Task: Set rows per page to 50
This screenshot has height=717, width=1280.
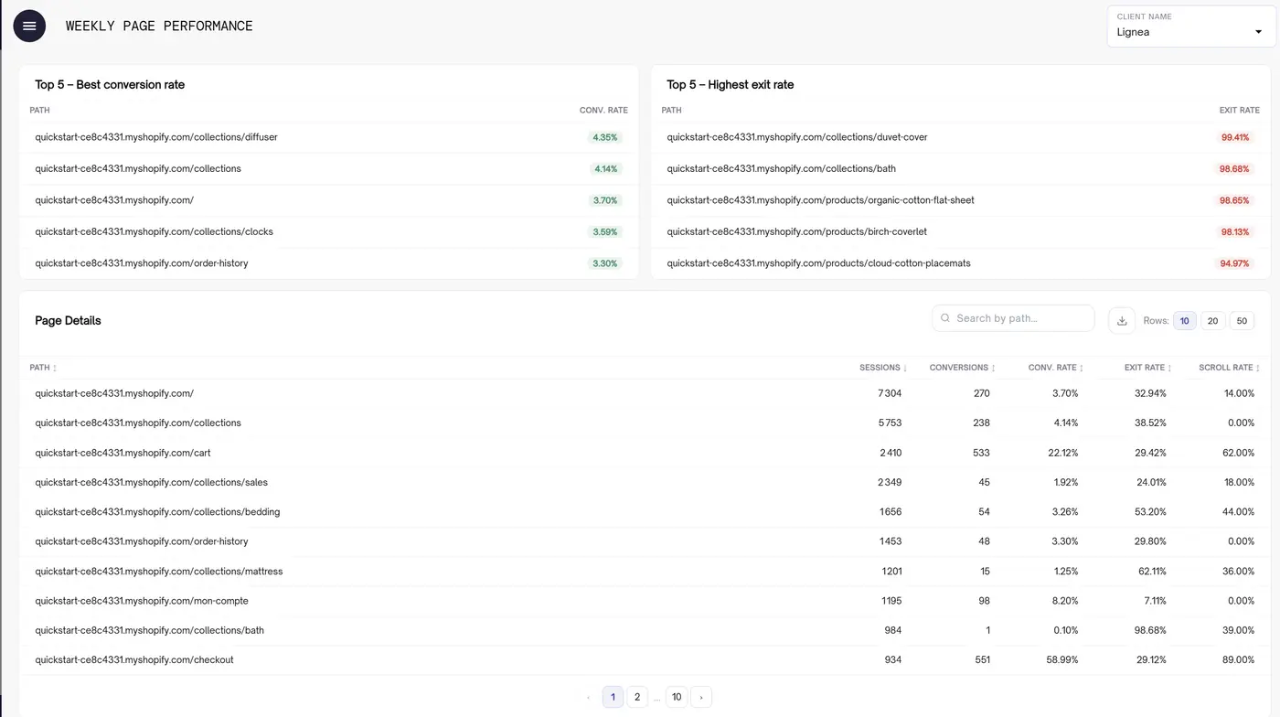Action: pyautogui.click(x=1242, y=321)
